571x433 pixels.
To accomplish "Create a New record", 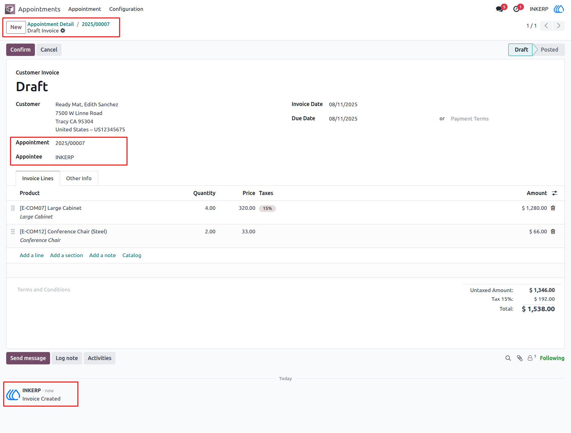I will (16, 27).
